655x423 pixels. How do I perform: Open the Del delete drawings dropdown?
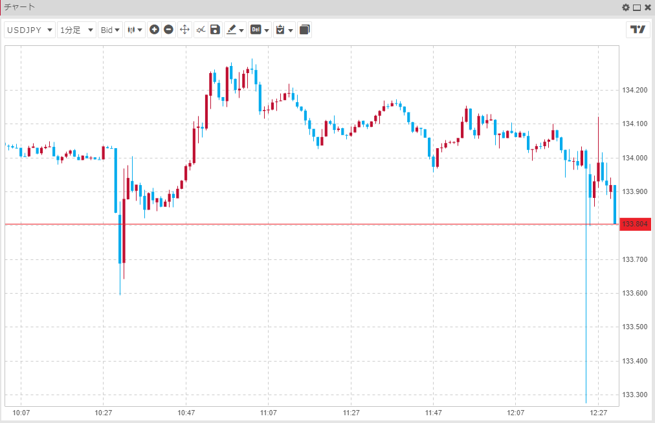[260, 30]
